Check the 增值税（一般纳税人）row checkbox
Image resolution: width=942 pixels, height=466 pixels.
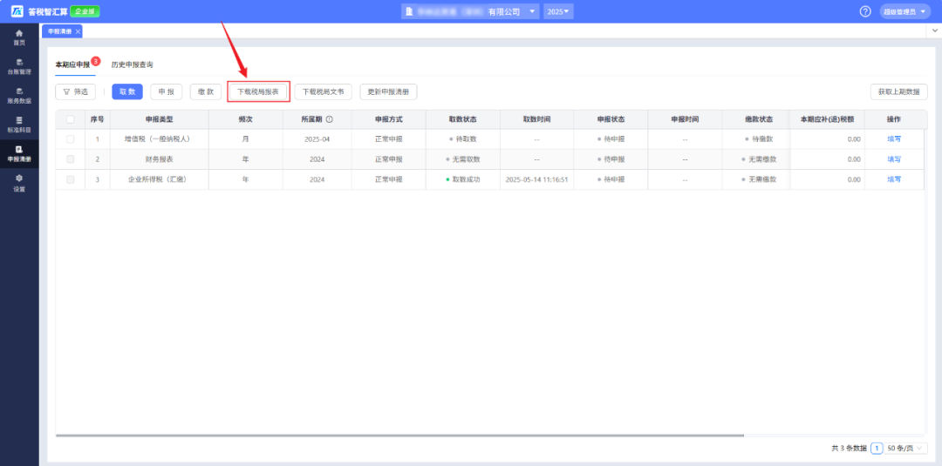(71, 139)
